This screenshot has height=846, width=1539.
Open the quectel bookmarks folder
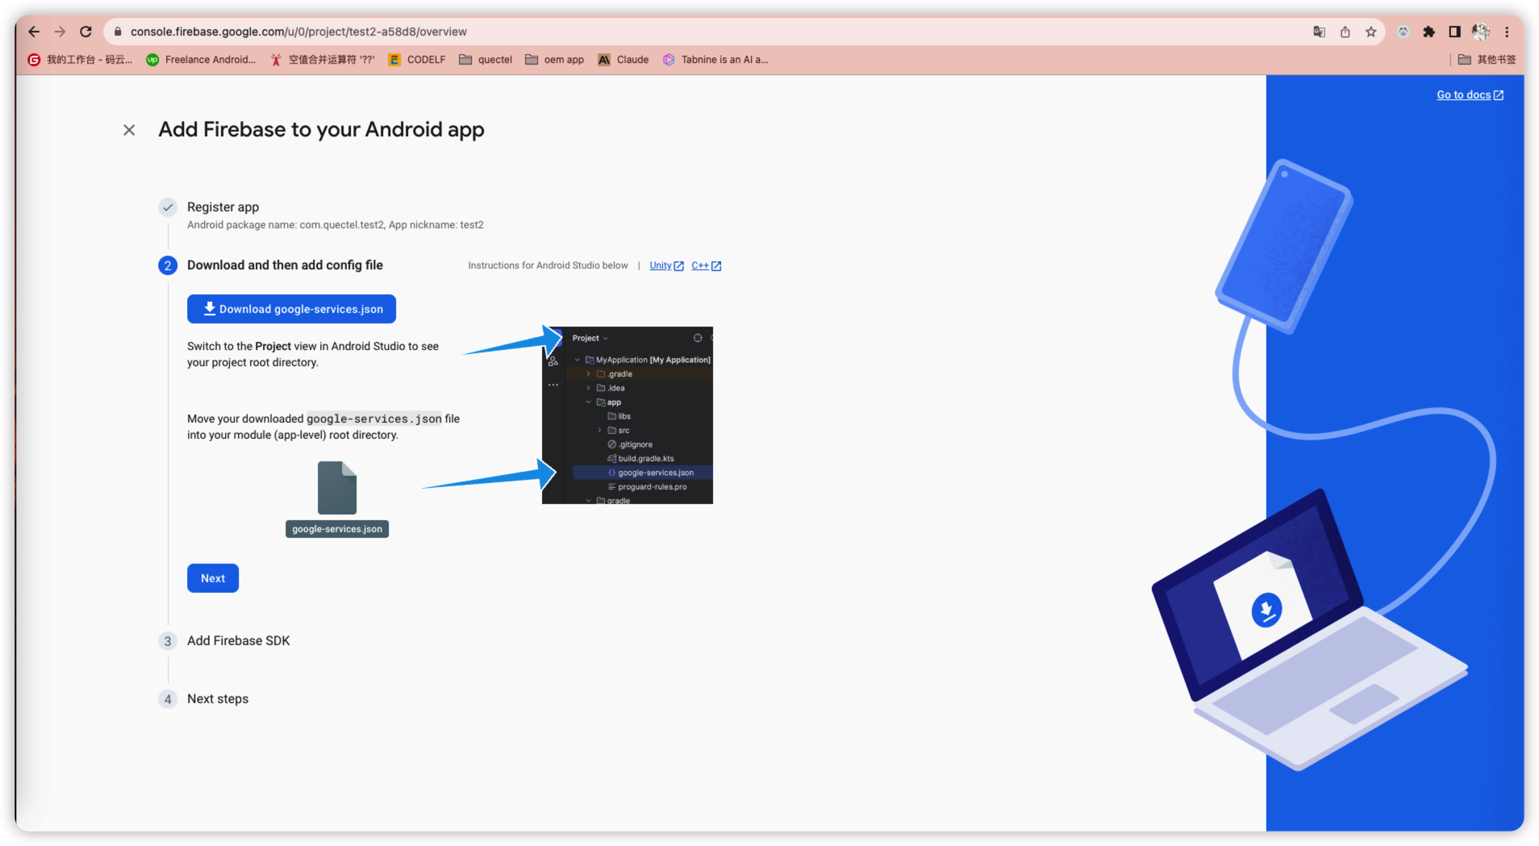coord(486,60)
